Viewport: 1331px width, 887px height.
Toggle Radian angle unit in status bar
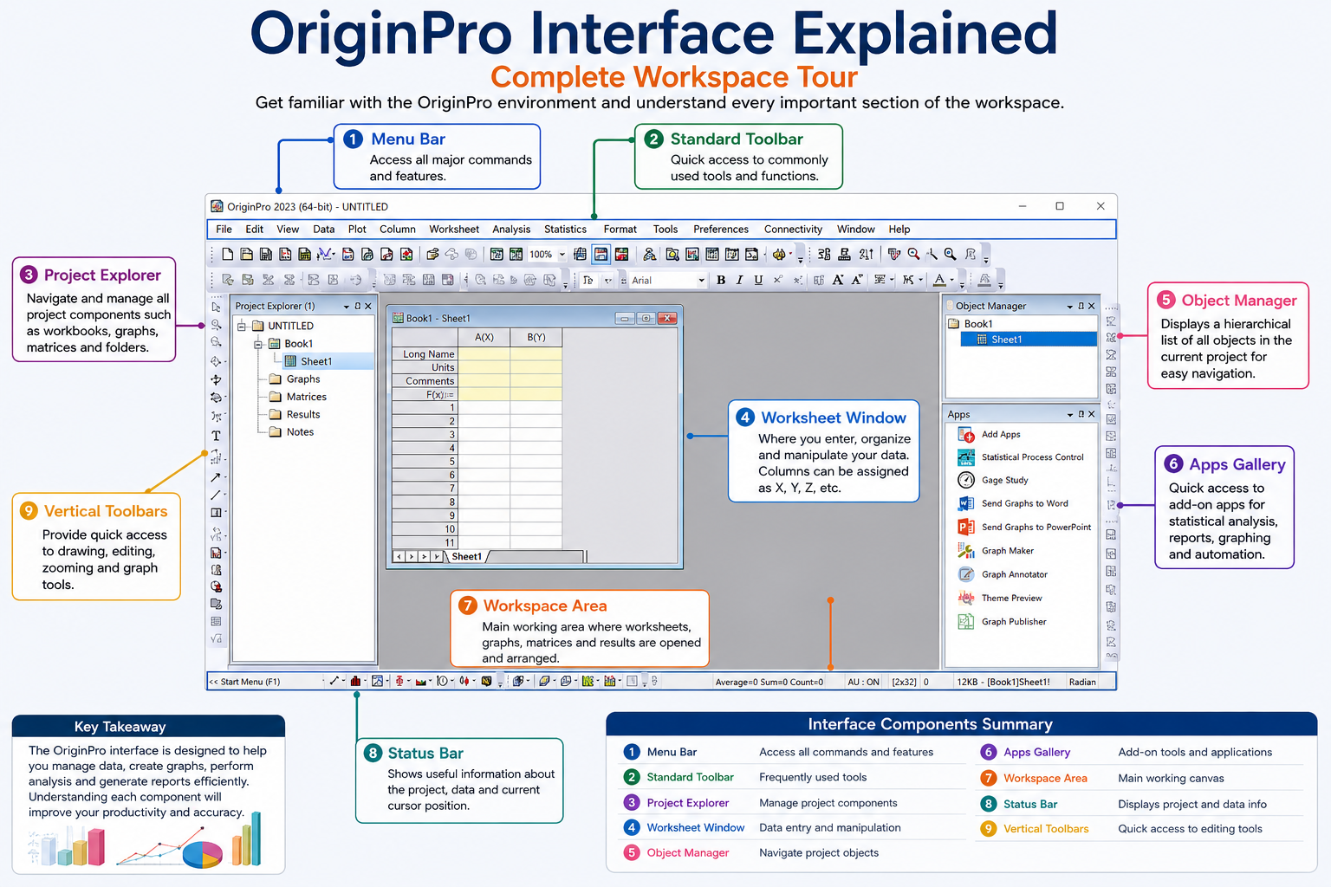pos(1082,683)
